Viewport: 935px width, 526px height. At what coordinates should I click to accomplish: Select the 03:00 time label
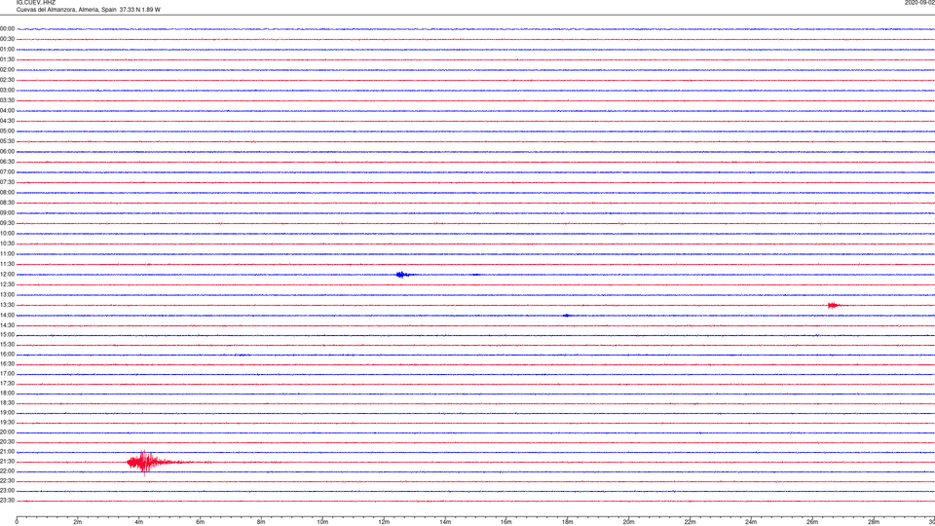(7, 90)
